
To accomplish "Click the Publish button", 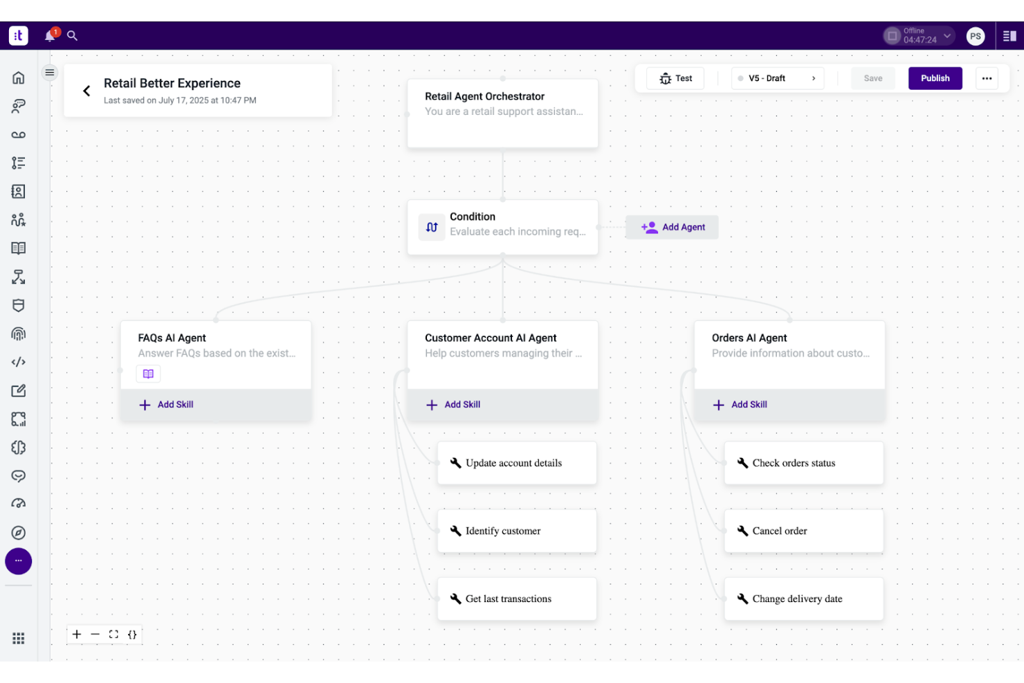I will (935, 78).
